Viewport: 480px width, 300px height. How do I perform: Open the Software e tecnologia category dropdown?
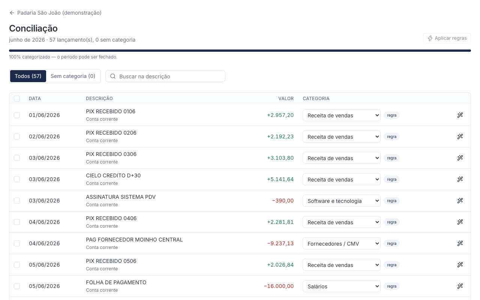[342, 201]
